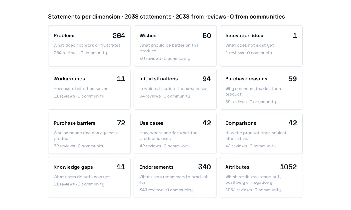Click the 72 count on Purchase barriers
This screenshot has width=351, height=210.
click(121, 123)
